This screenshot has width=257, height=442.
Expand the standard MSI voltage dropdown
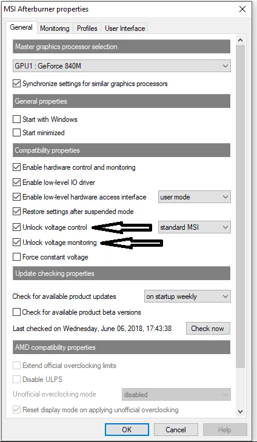(195, 227)
